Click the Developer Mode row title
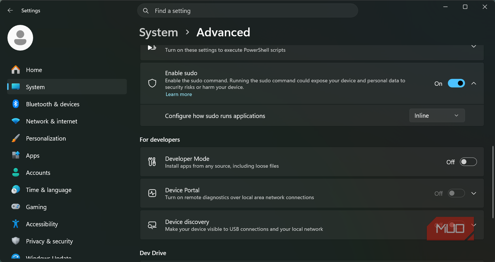495x262 pixels. (x=187, y=159)
